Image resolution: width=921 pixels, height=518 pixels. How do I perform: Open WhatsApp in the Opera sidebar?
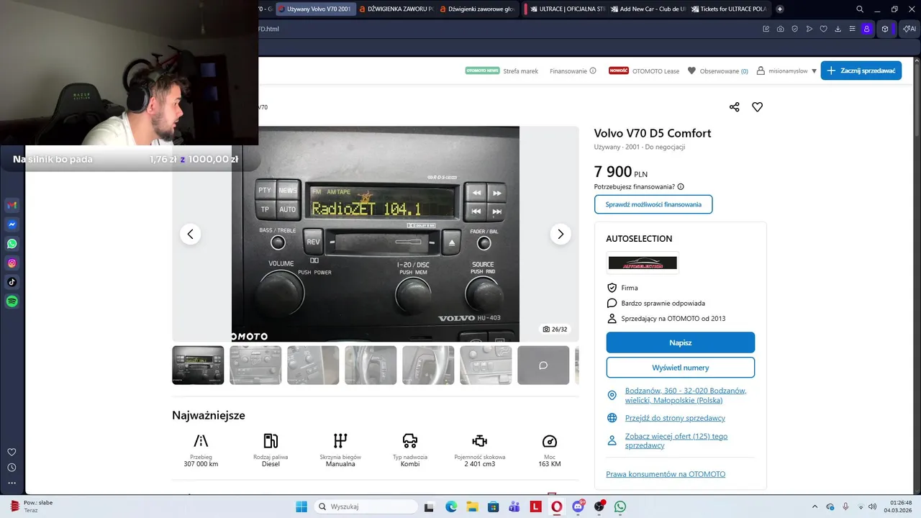coord(12,244)
